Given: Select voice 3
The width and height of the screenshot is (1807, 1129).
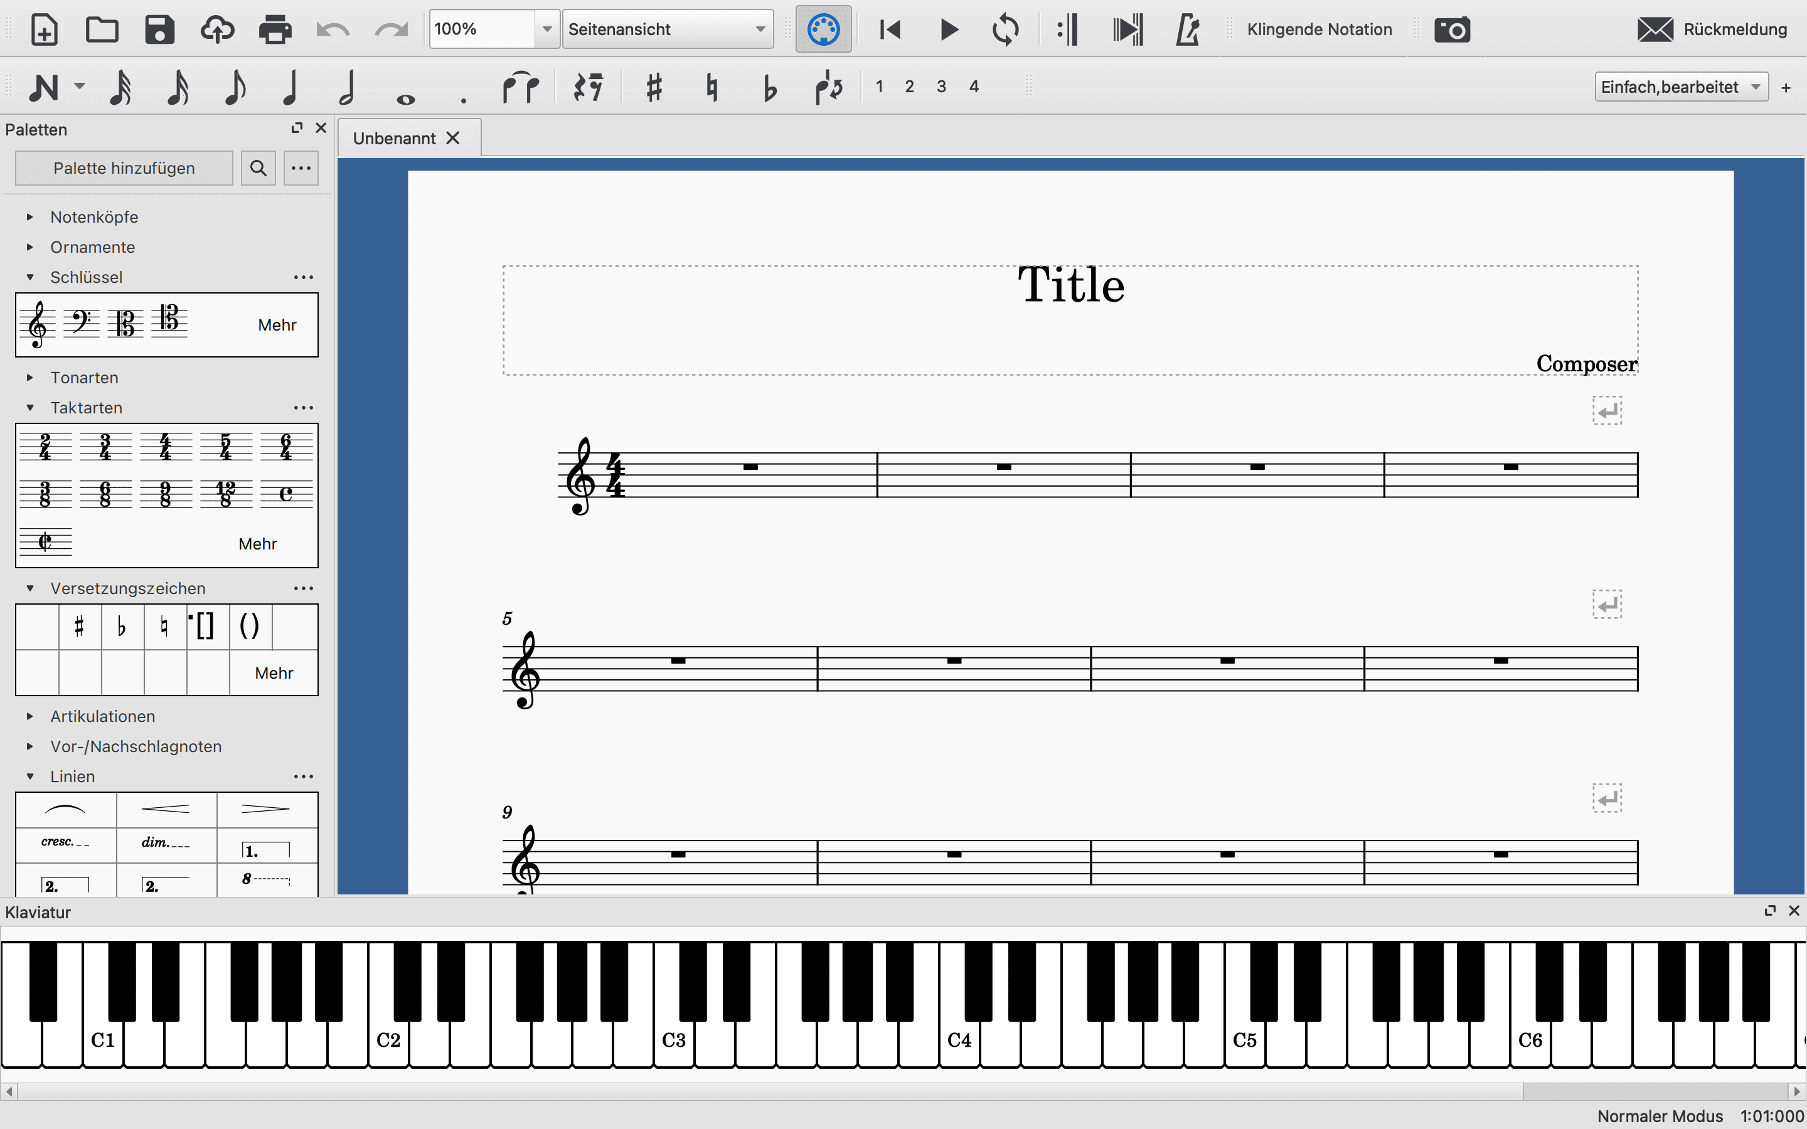Looking at the screenshot, I should pos(942,87).
